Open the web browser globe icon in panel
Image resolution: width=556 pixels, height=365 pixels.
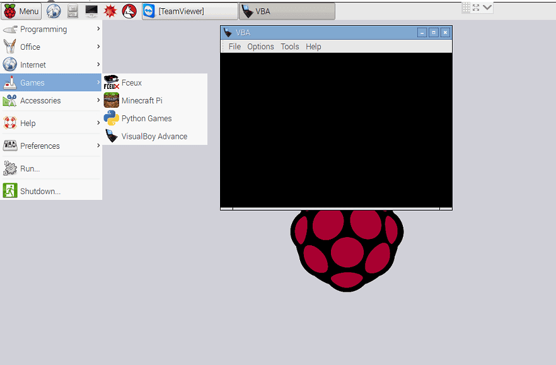click(x=54, y=11)
